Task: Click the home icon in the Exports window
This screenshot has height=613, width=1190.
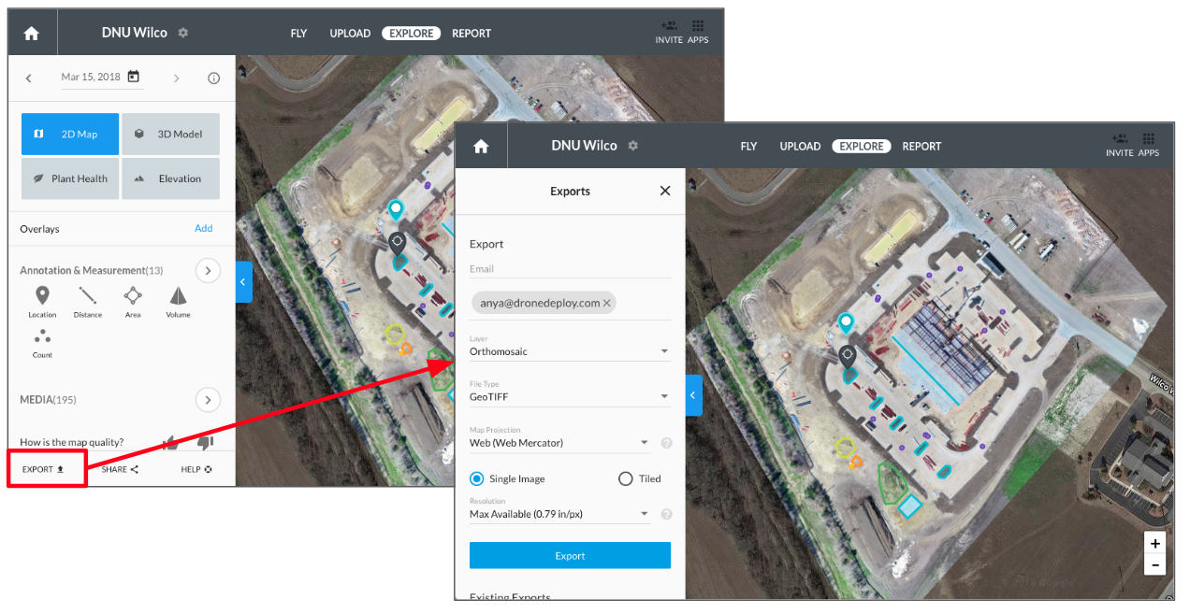Action: pos(481,147)
